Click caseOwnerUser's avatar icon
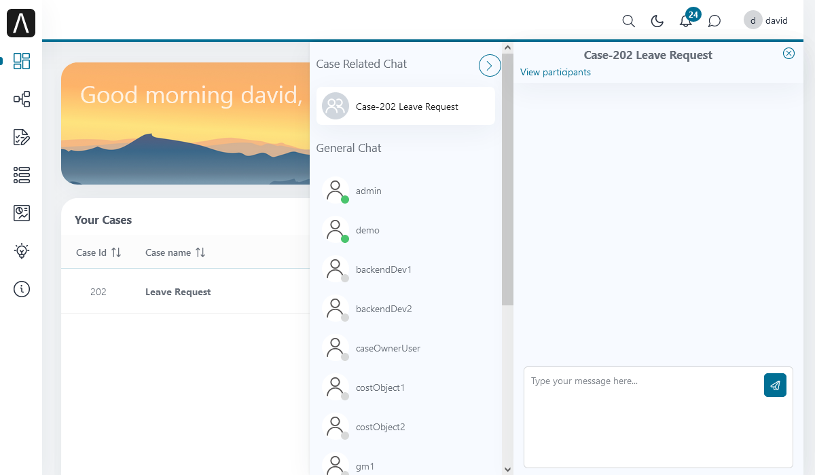Image resolution: width=815 pixels, height=475 pixels. tap(335, 349)
